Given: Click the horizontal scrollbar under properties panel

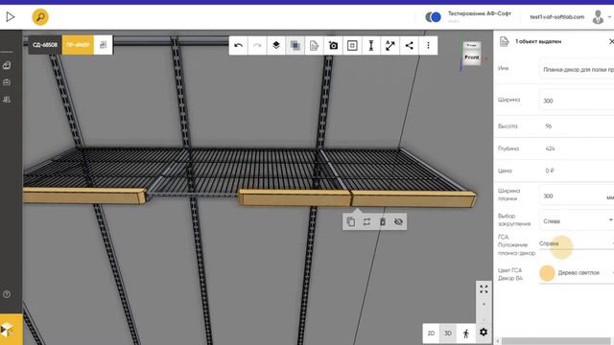Looking at the screenshot, I should click(555, 341).
